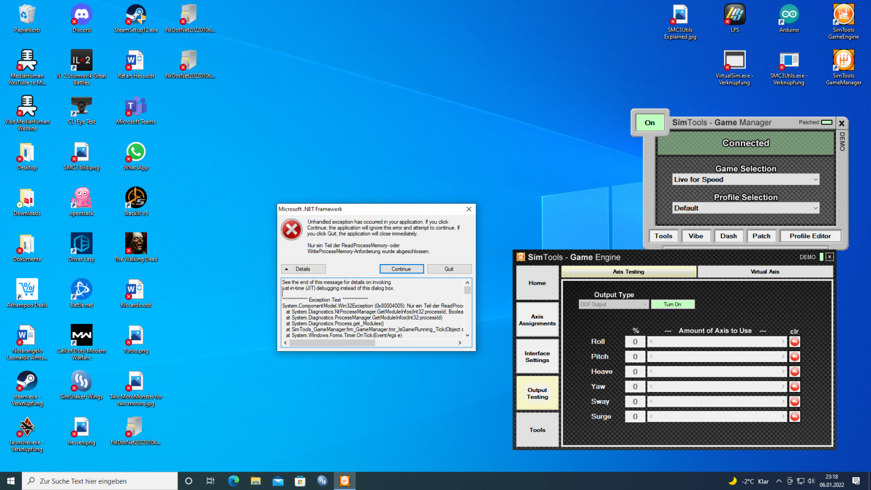Open the Interface Settings section

(x=537, y=357)
